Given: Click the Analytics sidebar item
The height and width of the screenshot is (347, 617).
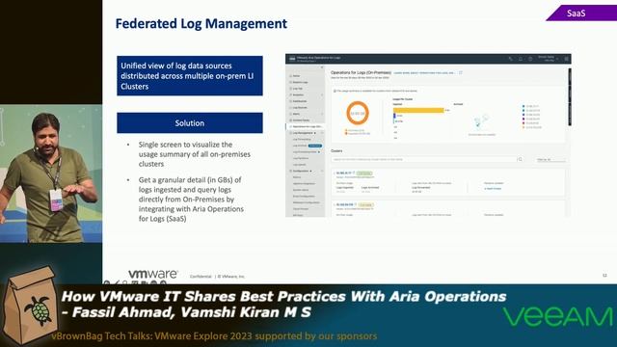Looking at the screenshot, I should tap(298, 94).
